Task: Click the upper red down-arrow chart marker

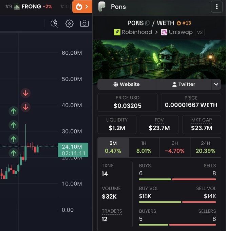Action: 25,93
